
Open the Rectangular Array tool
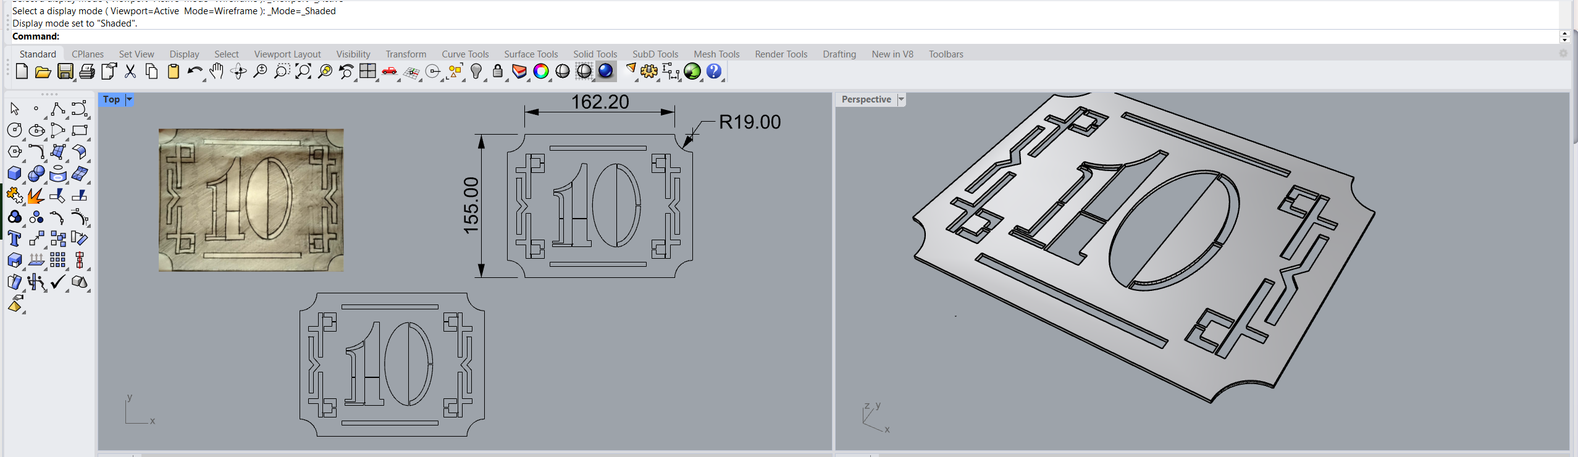pyautogui.click(x=57, y=261)
